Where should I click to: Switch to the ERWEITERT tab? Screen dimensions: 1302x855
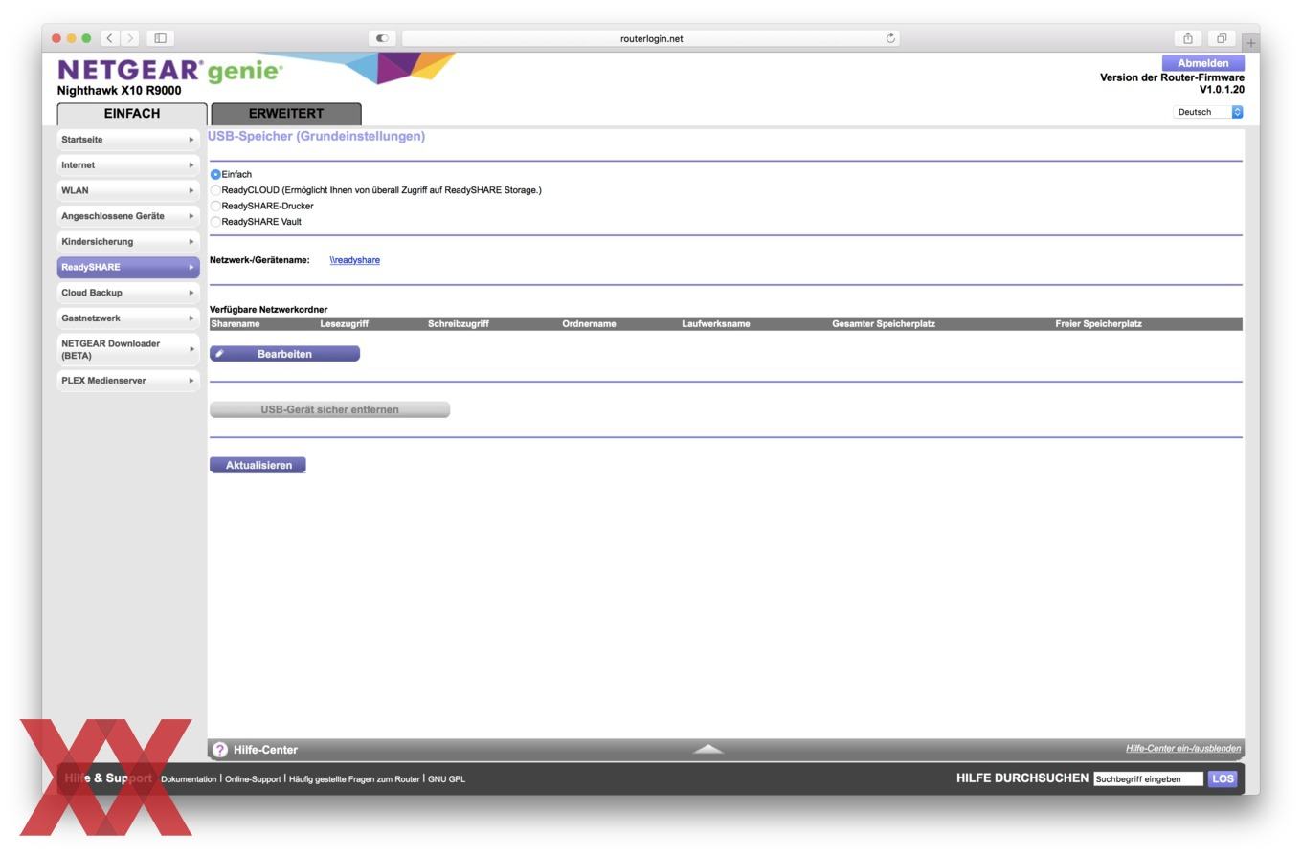click(286, 114)
